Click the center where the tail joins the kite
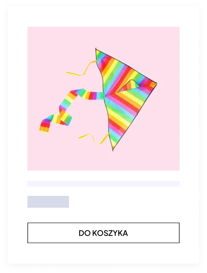This screenshot has width=207, height=273. [x=105, y=95]
